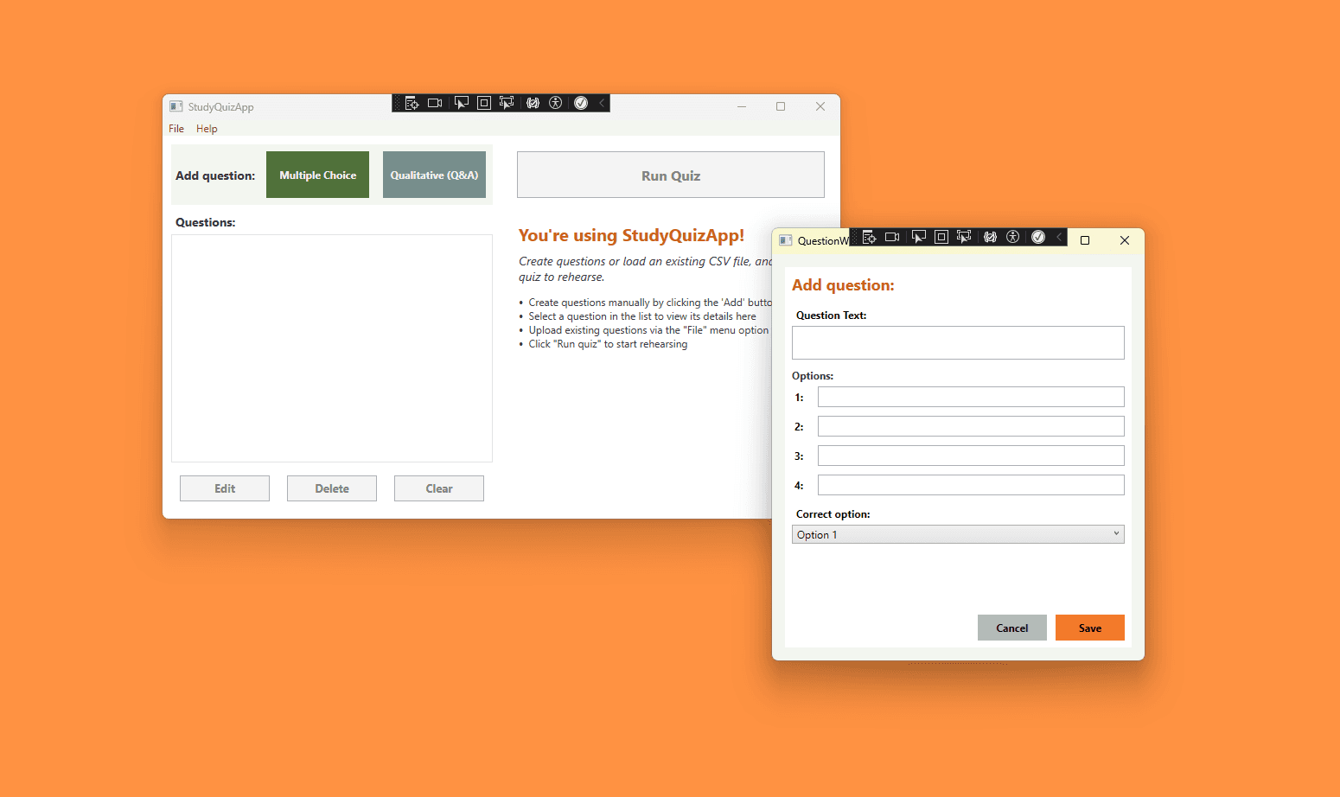Enable element selection in the running app
The width and height of the screenshot is (1340, 797).
click(461, 102)
